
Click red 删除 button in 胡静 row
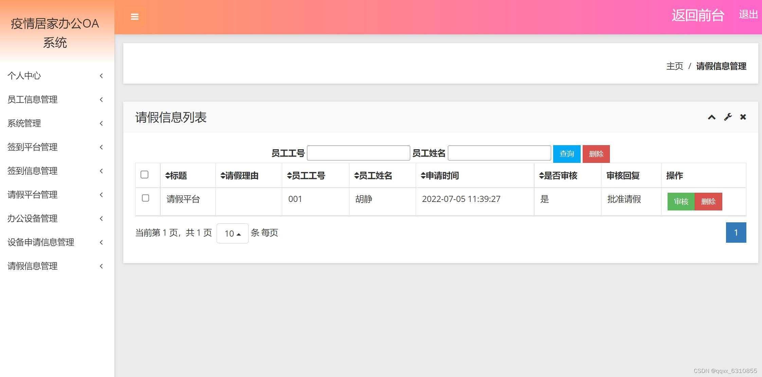(708, 202)
